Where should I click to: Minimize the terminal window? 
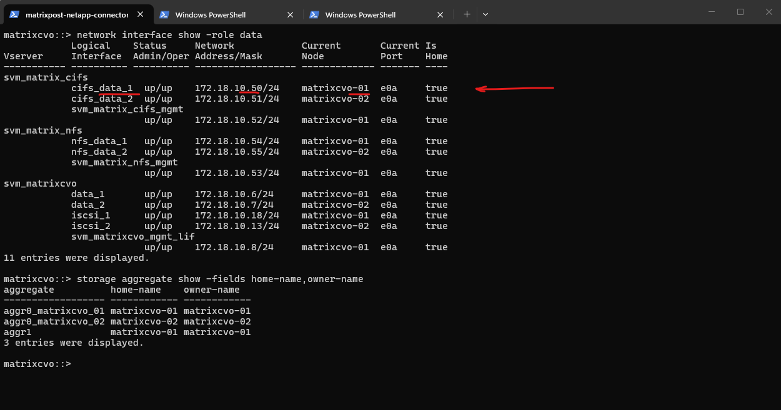click(712, 12)
